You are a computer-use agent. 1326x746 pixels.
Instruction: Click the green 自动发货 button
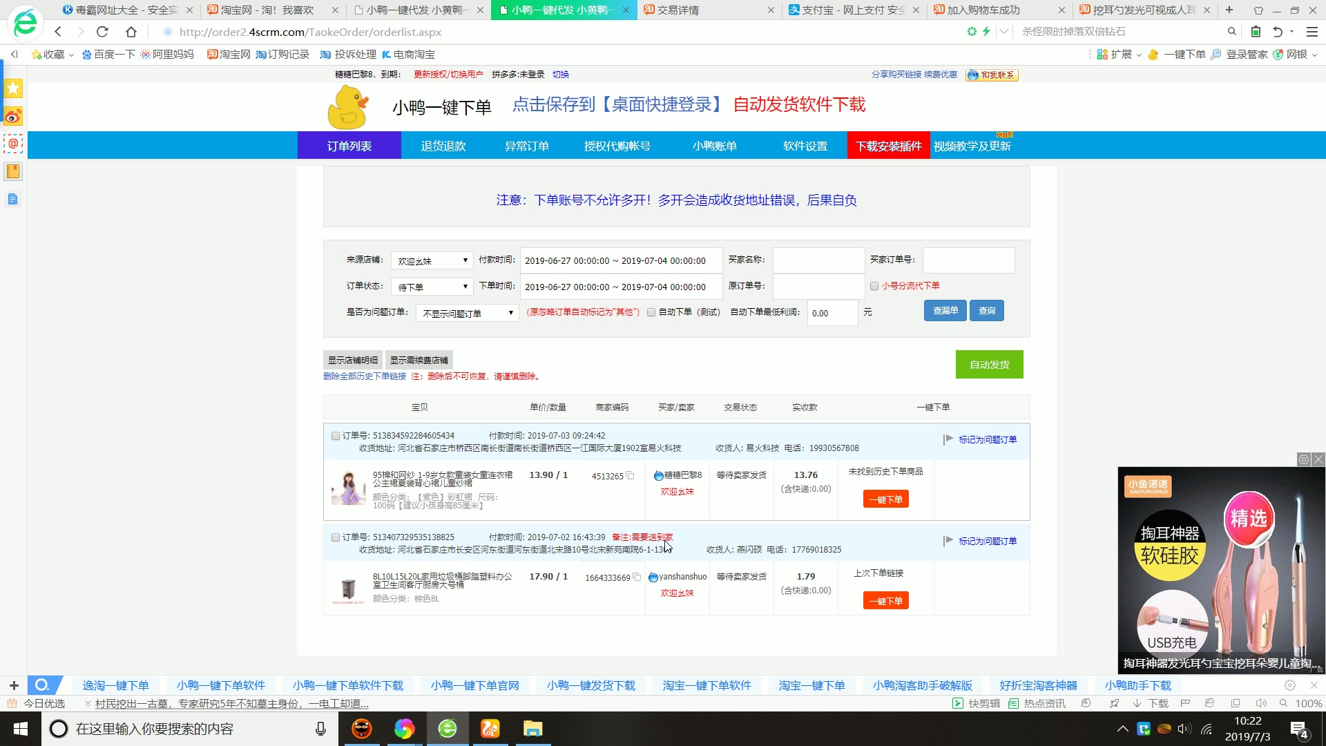[990, 364]
